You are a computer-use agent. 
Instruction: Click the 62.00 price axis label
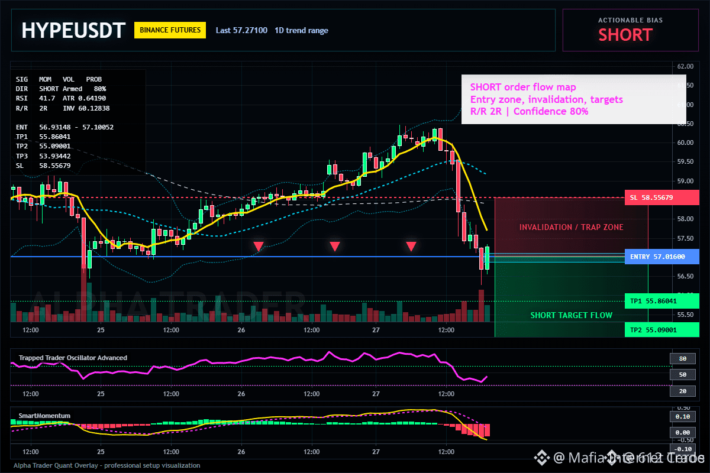pyautogui.click(x=685, y=66)
